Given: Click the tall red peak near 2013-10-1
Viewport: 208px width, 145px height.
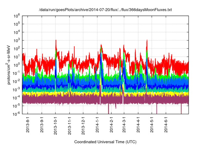Looking at the screenshot, I should pyautogui.click(x=56, y=42).
